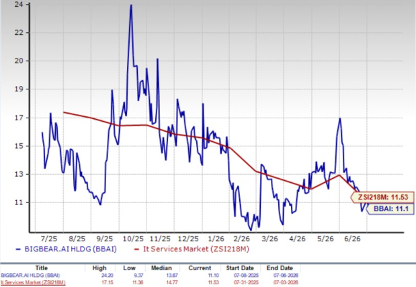This screenshot has height=287, width=416.
Task: Click the 24 y-axis label
Action: [19, 5]
